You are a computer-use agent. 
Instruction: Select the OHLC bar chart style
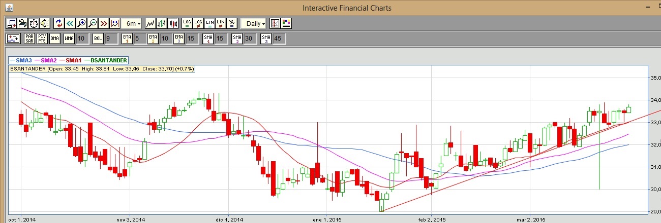pos(162,23)
